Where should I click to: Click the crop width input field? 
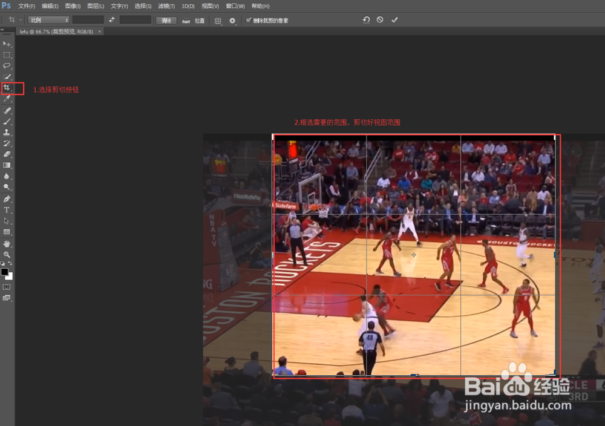88,20
